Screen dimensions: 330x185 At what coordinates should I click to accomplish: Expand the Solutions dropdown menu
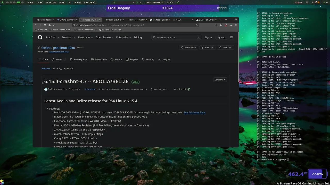coord(69,37)
